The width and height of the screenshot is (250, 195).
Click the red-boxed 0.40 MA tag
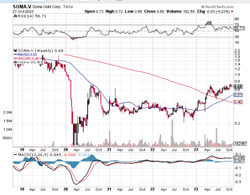coord(238,102)
